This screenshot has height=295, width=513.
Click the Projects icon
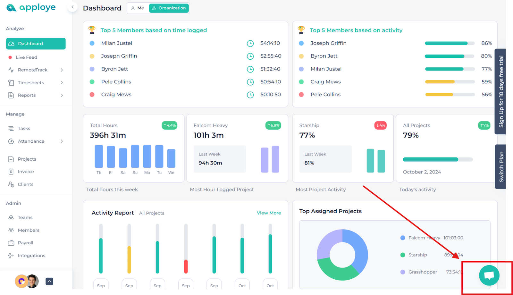click(x=11, y=159)
